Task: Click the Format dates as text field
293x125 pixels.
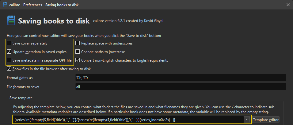Action: pyautogui.click(x=181, y=78)
